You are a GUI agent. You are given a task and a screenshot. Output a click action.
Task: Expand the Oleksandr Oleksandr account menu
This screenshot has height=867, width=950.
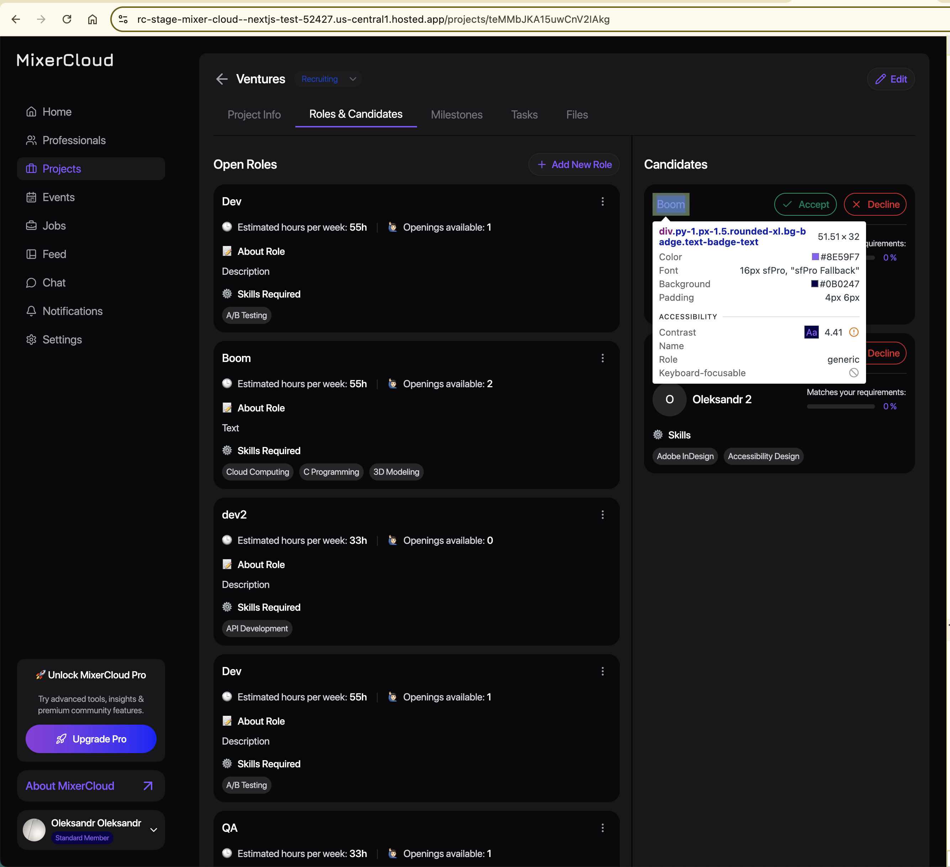[x=154, y=830]
